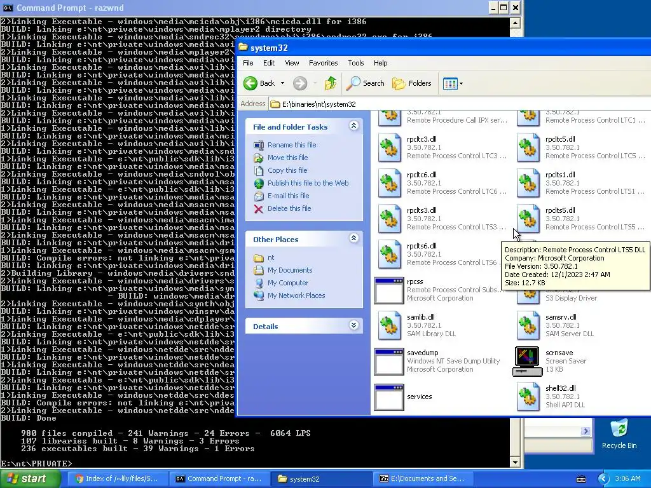Select the rpclts6.dll file icon
The image size is (651, 488).
tap(390, 254)
